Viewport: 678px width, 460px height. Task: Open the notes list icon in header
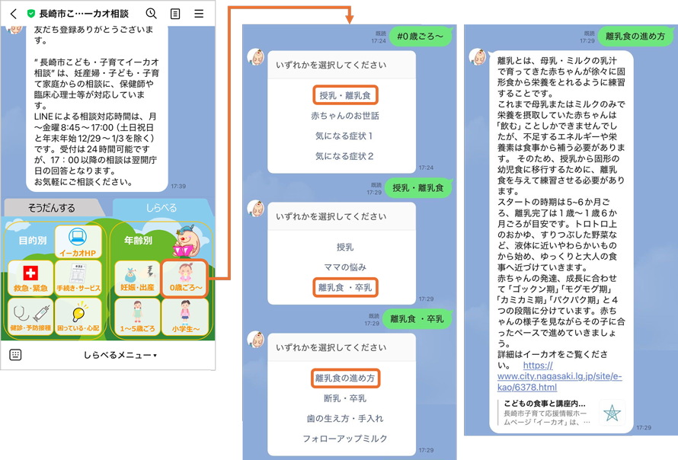(x=175, y=14)
